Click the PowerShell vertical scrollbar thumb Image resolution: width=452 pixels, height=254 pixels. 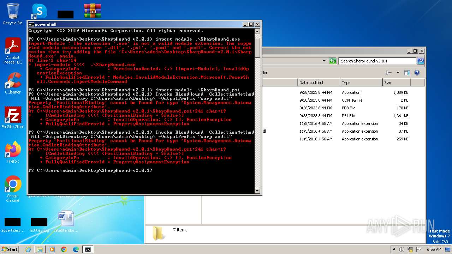coord(257,48)
